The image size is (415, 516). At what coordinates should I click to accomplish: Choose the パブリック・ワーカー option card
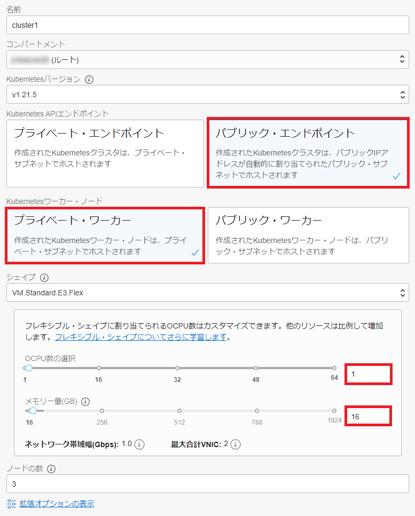308,236
